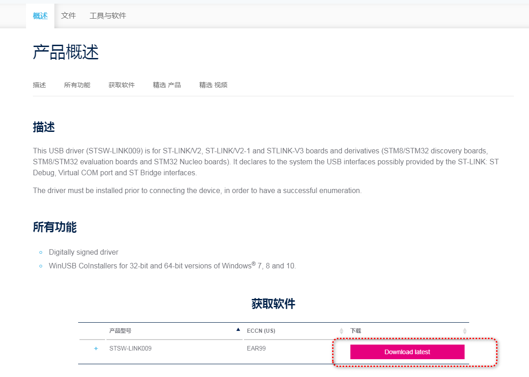
Task: Click the ECCN (US) column header
Action: [x=261, y=331]
